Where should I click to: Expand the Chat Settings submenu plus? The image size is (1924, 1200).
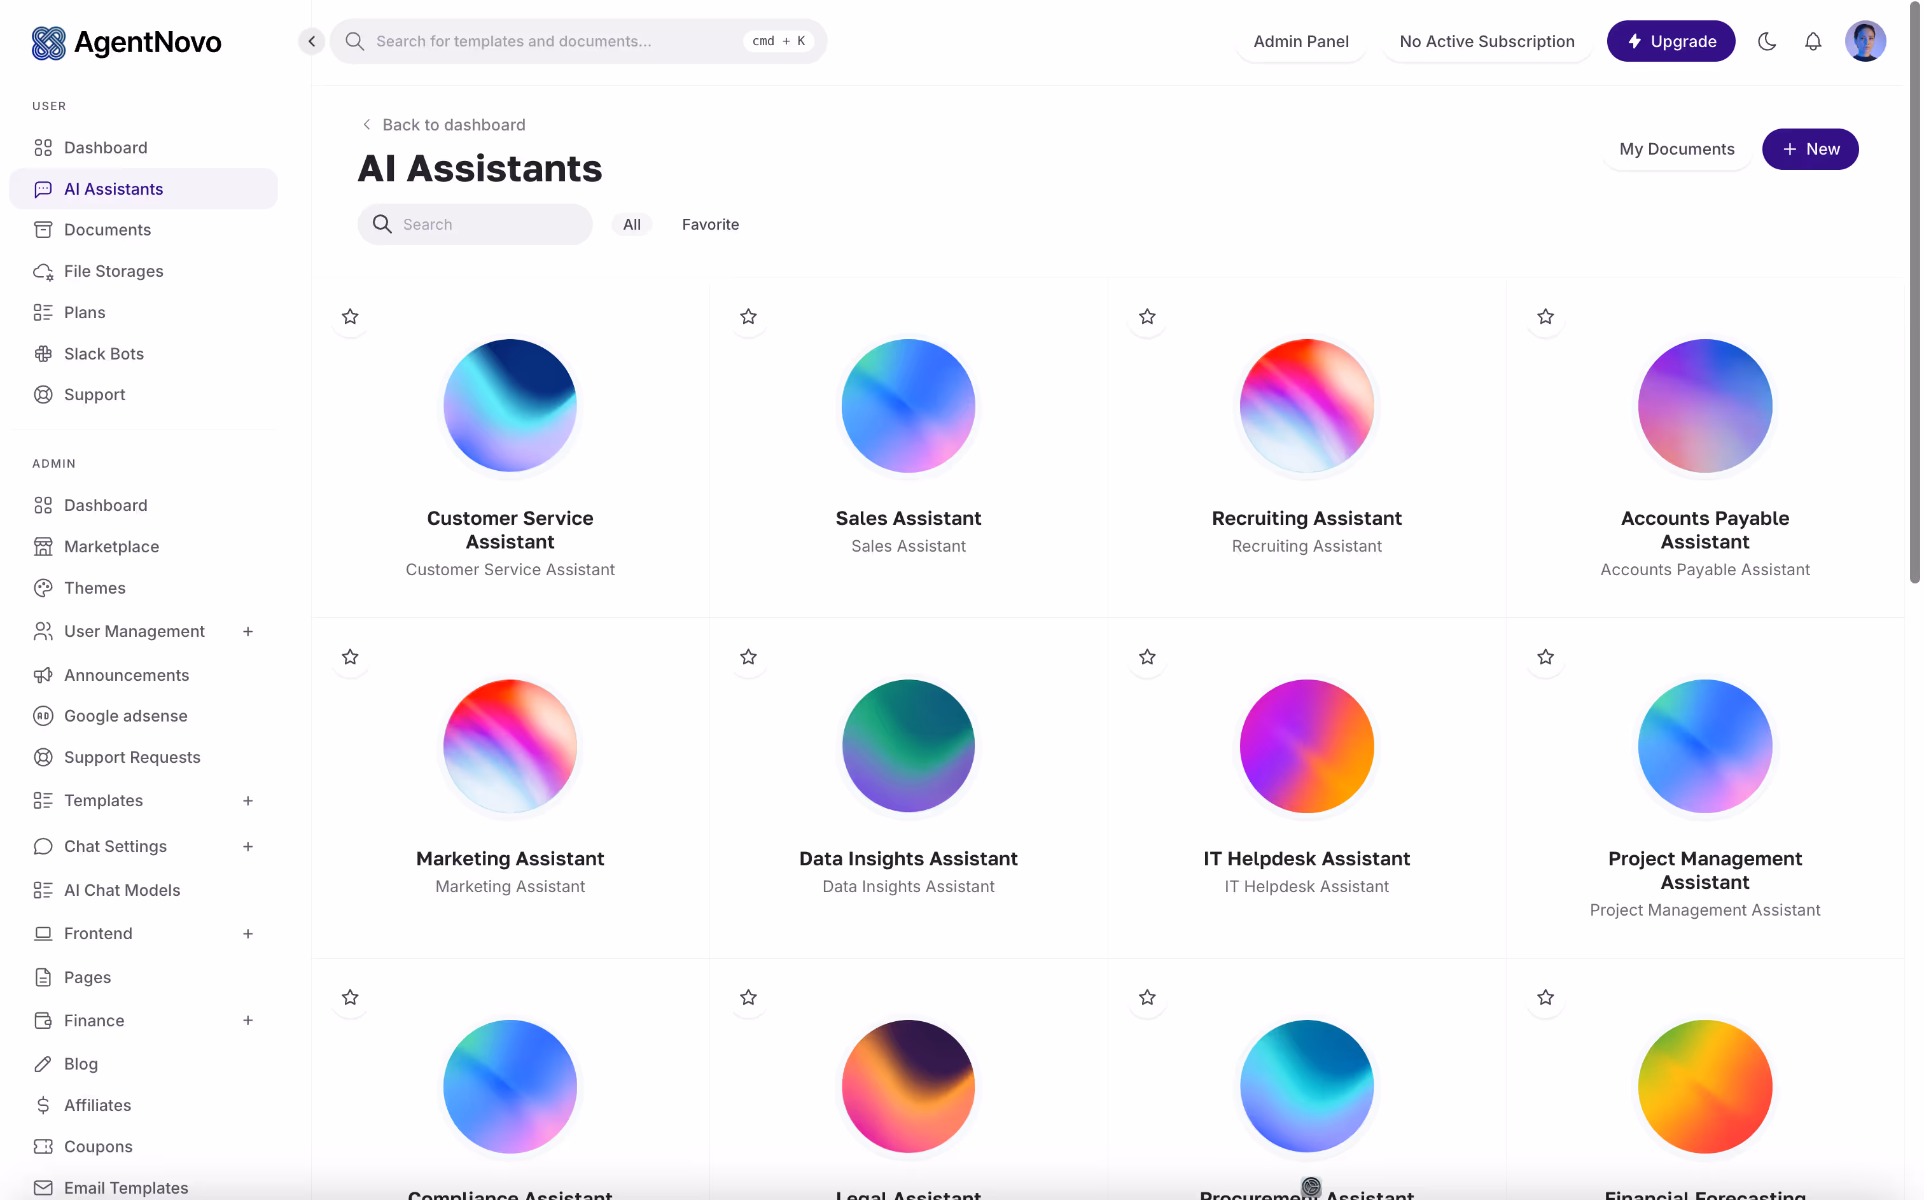tap(247, 847)
